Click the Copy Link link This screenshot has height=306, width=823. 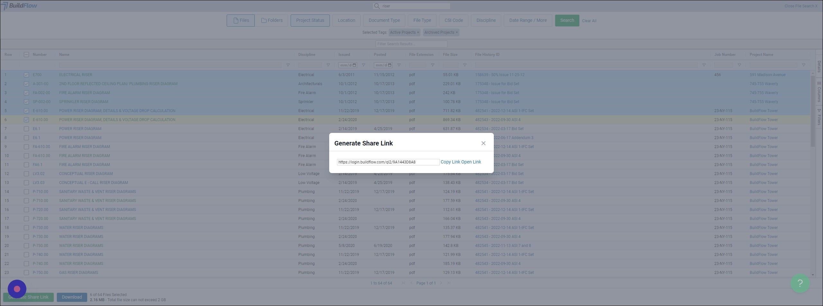pos(450,162)
